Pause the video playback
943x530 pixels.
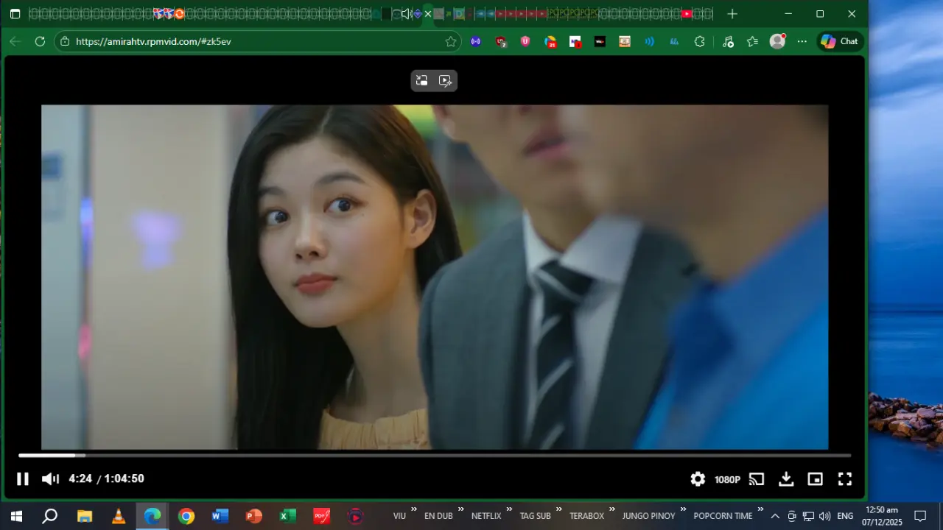click(x=23, y=479)
